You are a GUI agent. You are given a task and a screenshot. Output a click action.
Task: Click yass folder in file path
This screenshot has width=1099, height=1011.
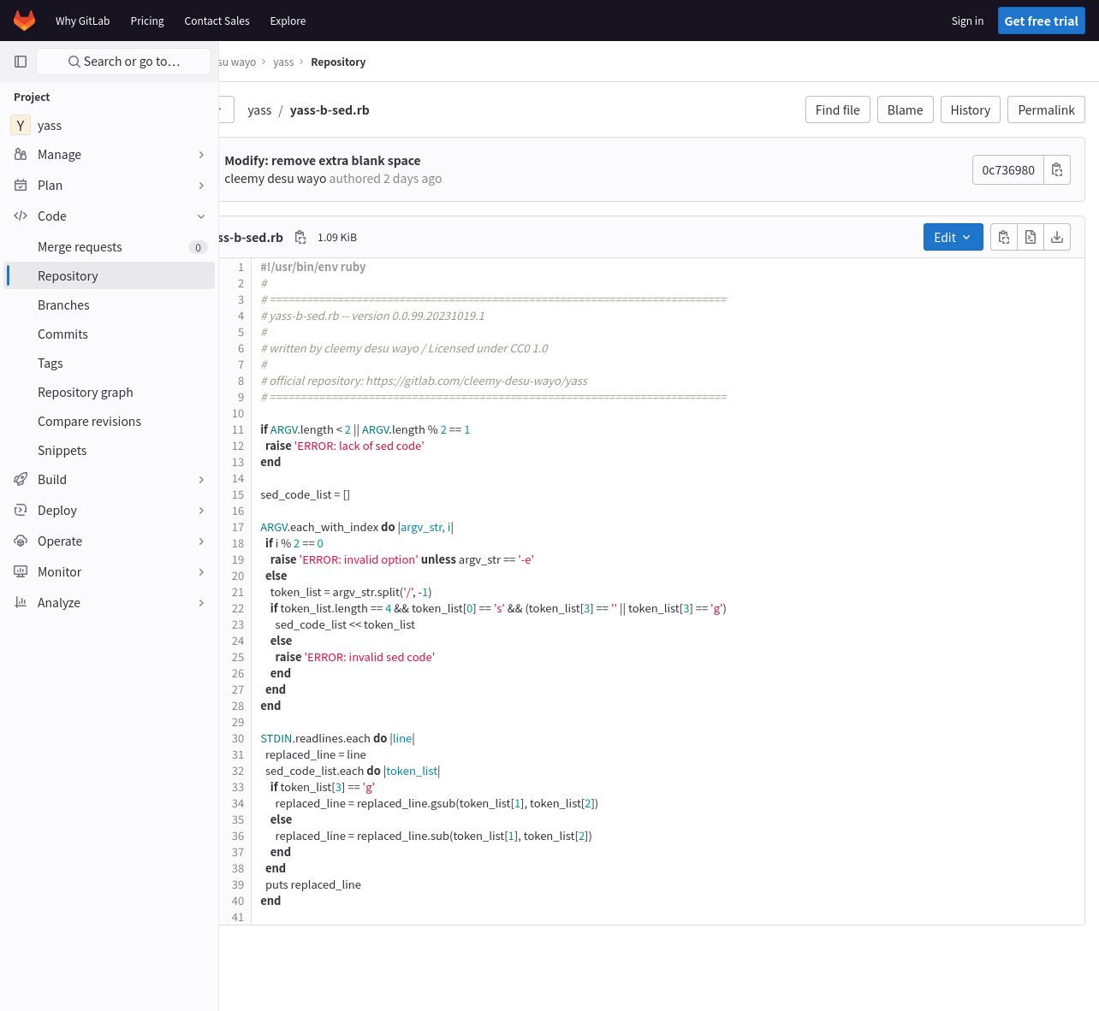tap(259, 109)
